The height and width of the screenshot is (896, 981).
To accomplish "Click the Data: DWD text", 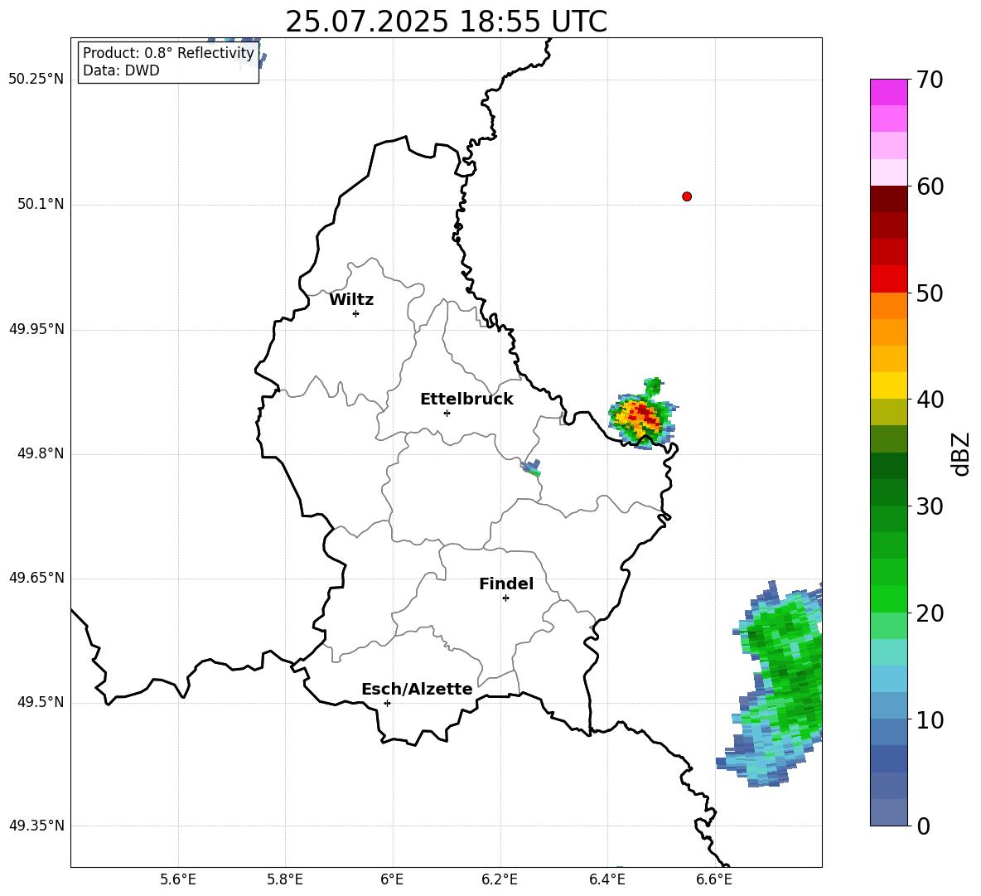I will (121, 70).
